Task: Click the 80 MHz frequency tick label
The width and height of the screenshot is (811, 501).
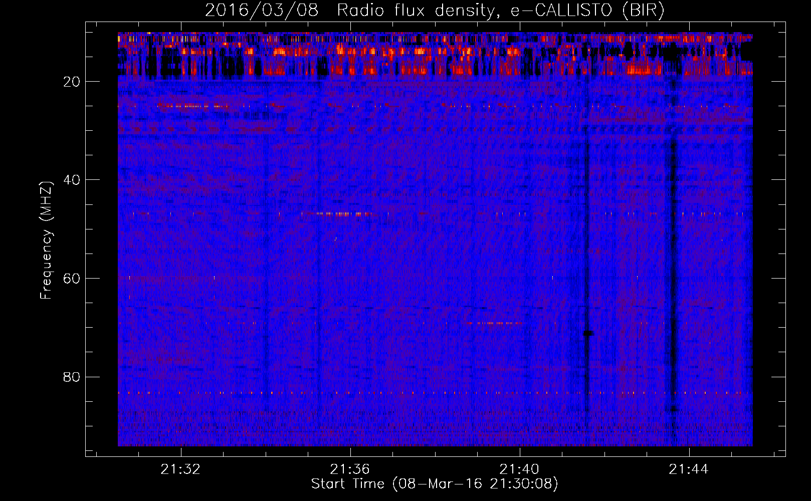Action: [x=72, y=377]
